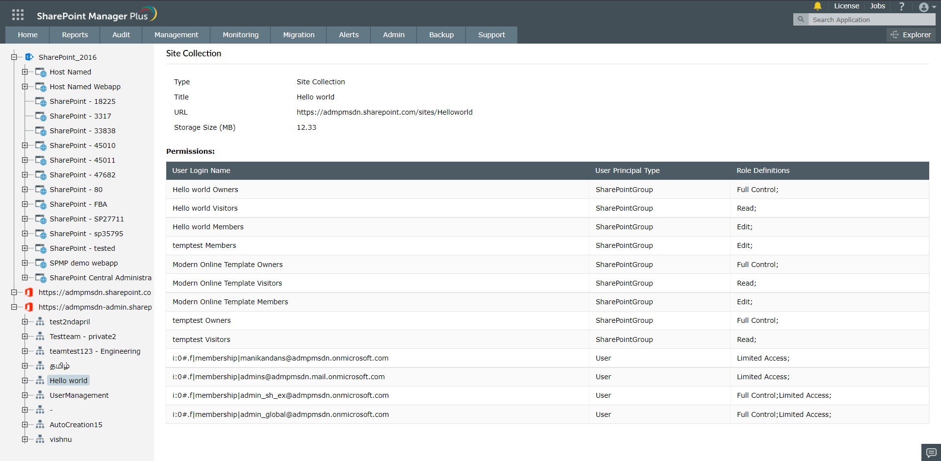This screenshot has width=941, height=461.
Task: Click the Hello world Owners row
Action: (x=547, y=190)
